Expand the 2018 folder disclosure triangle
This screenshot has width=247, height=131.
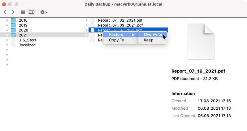click(7, 20)
